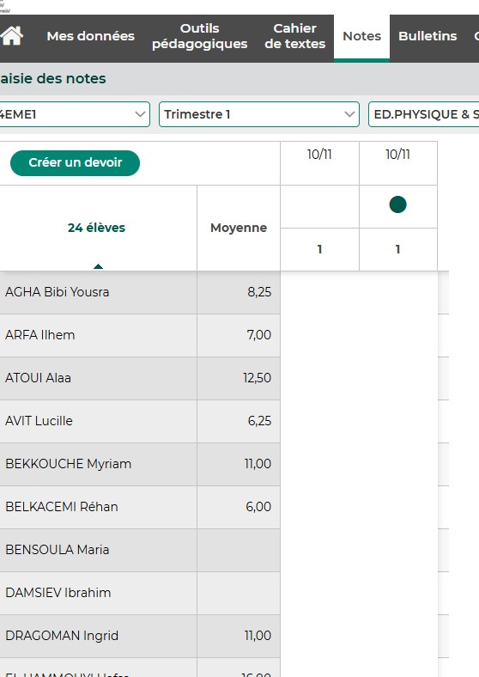Select the Notes tab
479x677 pixels.
(x=361, y=36)
